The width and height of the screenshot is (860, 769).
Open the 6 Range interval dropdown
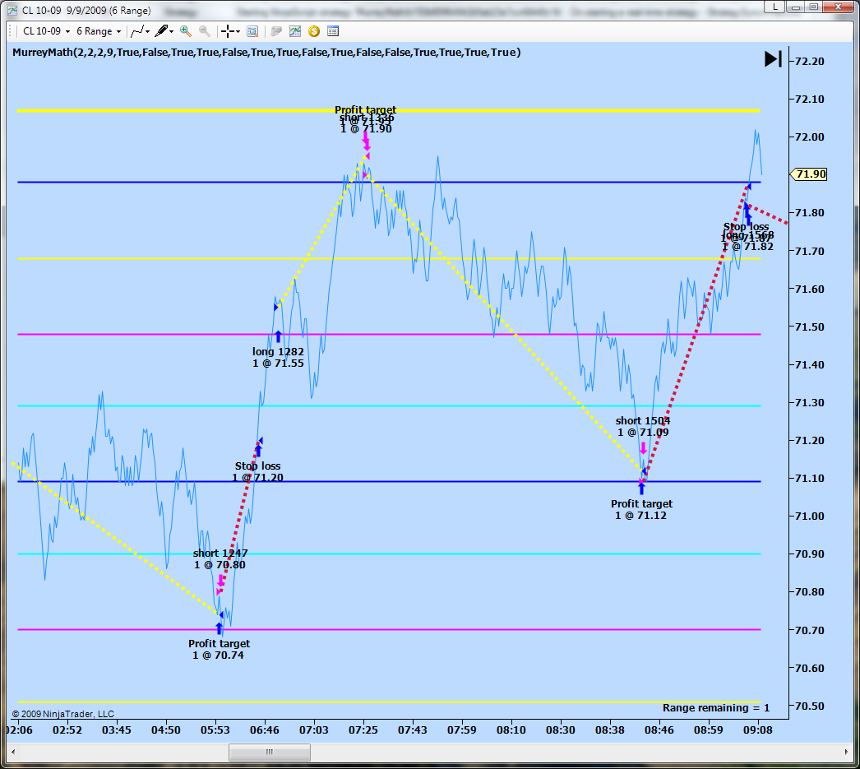click(98, 31)
